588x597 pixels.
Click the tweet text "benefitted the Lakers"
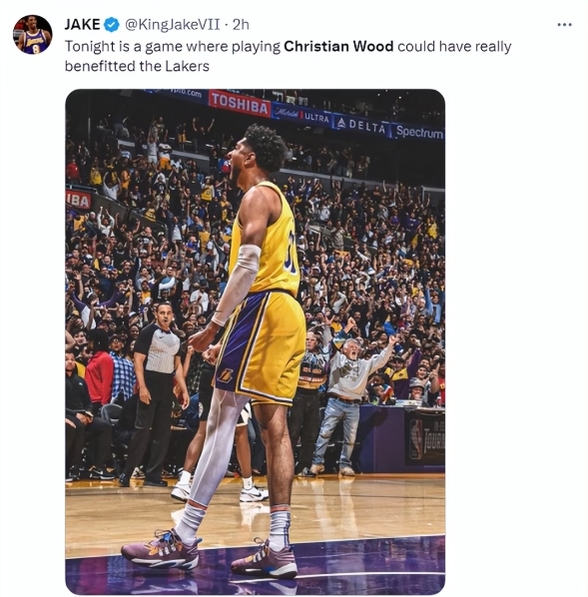pos(137,66)
